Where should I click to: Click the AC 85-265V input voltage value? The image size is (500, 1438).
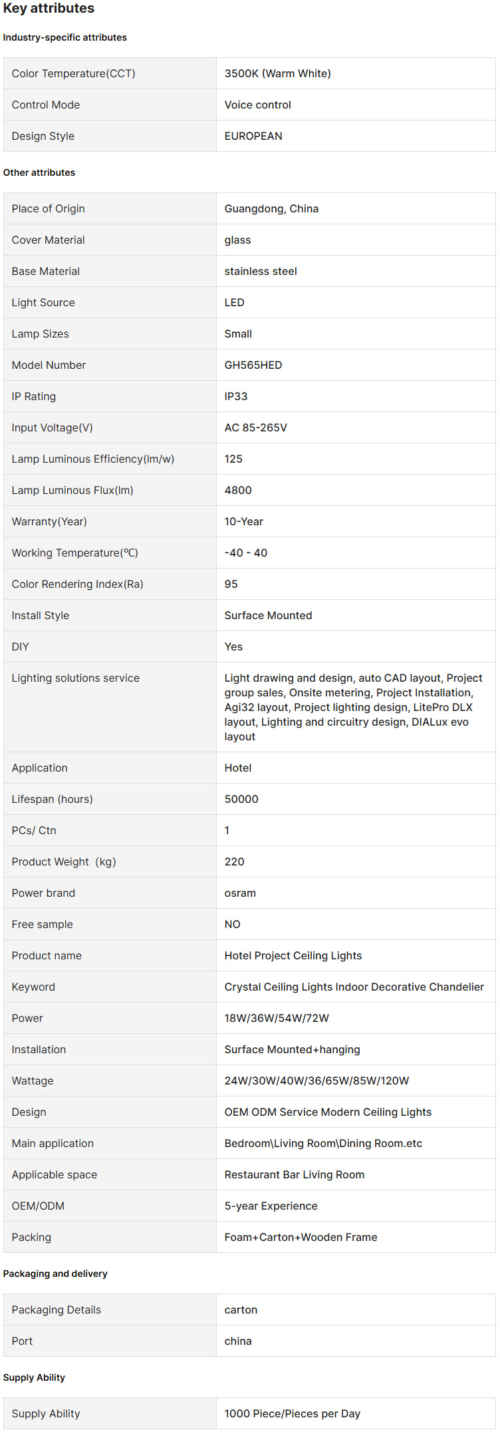(255, 427)
